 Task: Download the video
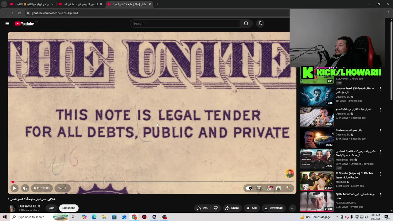[x=273, y=208]
